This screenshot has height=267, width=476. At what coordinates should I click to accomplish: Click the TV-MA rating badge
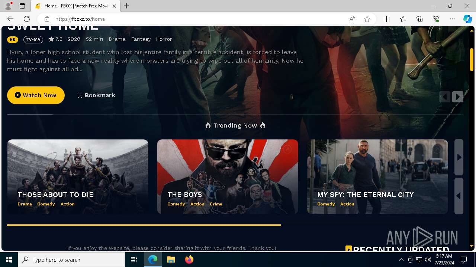33,39
